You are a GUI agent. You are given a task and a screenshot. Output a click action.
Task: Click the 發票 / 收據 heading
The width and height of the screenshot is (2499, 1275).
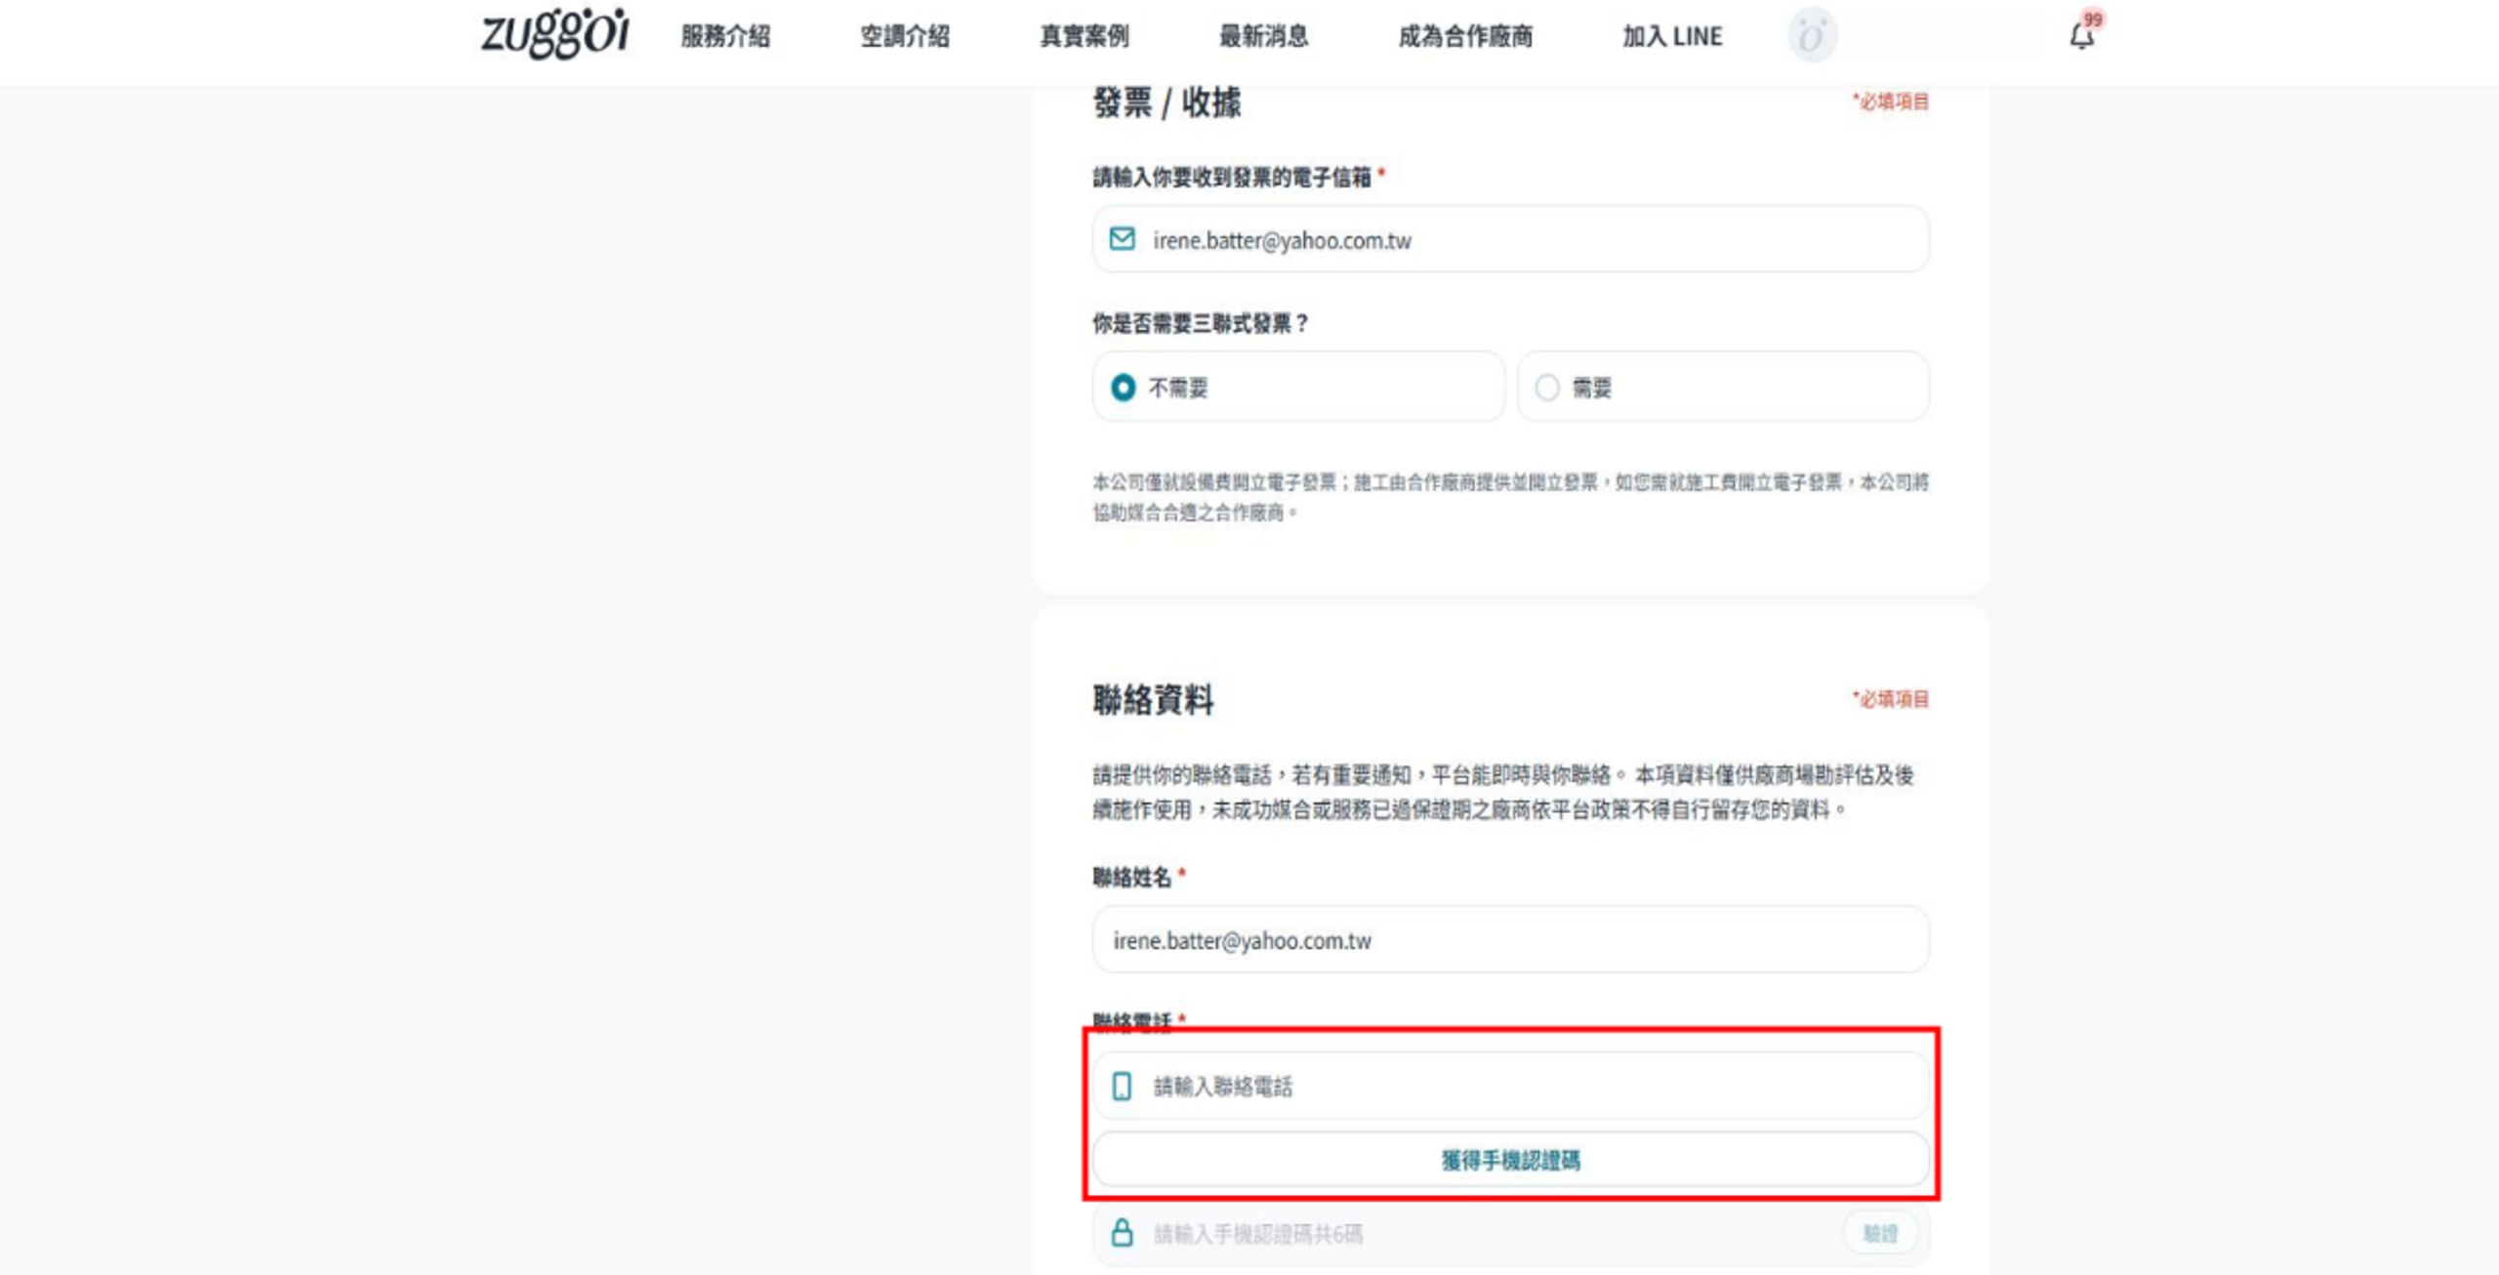pos(1167,102)
